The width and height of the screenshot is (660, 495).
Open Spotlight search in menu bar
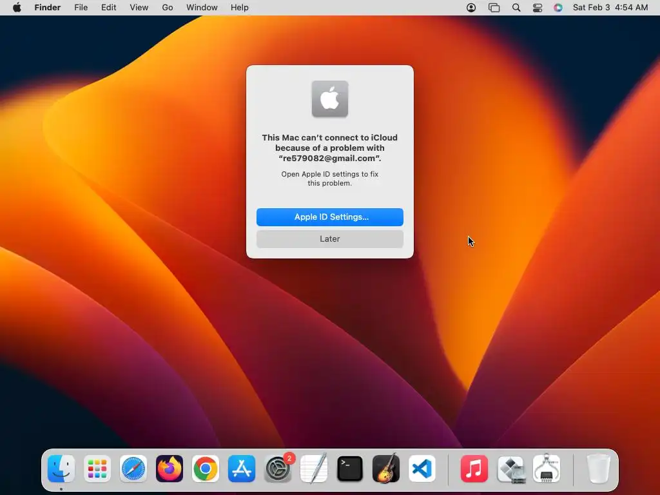point(516,8)
